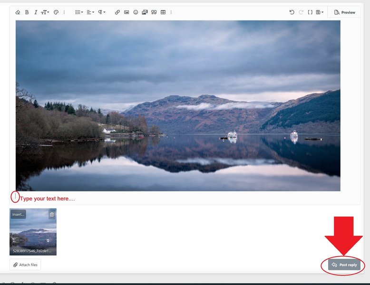This screenshot has width=370, height=285.
Task: Open the smilies emoji picker
Action: tap(136, 12)
